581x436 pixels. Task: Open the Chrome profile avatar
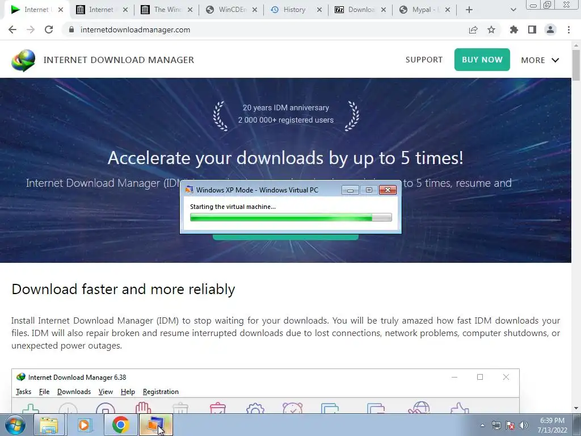pyautogui.click(x=550, y=30)
